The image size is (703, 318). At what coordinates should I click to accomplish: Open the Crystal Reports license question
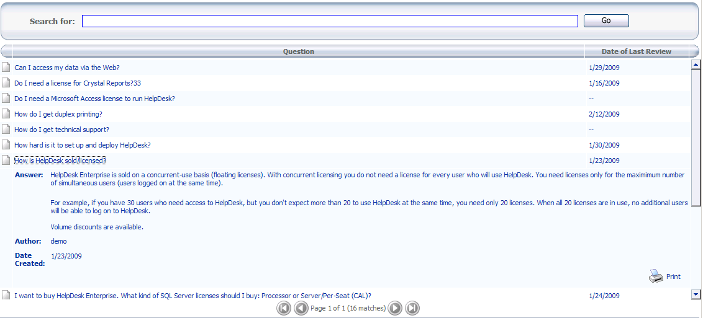(78, 83)
